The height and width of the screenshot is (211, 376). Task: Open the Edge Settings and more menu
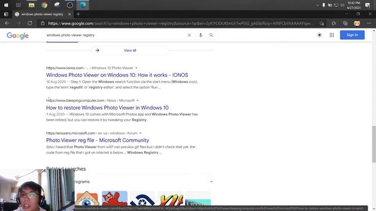[369, 23]
